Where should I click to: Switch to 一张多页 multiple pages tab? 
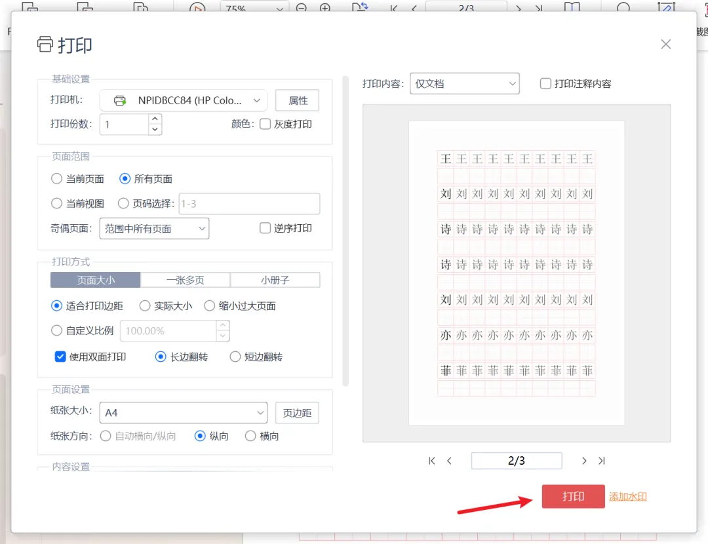(185, 280)
